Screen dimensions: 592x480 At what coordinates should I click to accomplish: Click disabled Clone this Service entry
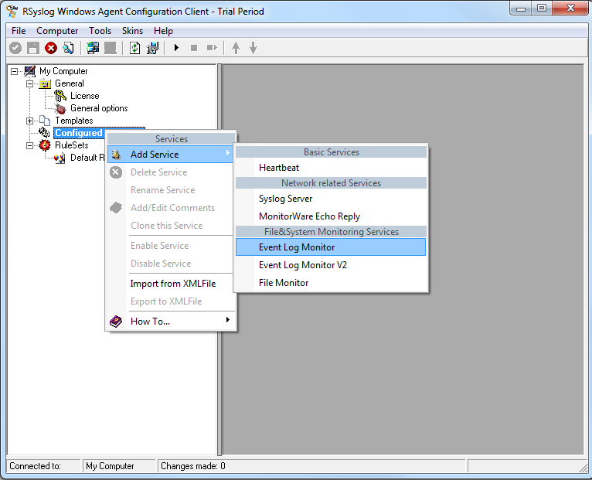tap(170, 226)
